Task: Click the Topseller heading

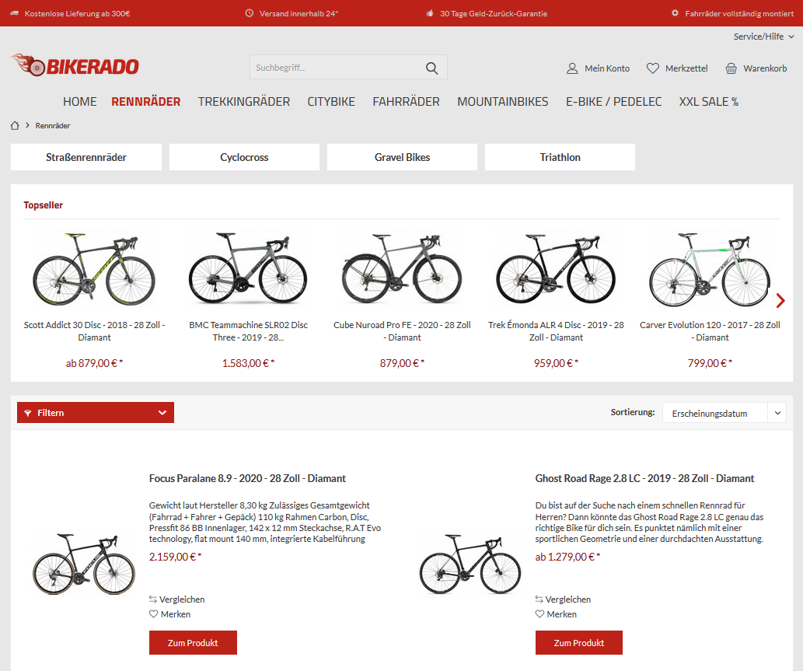Action: (43, 205)
